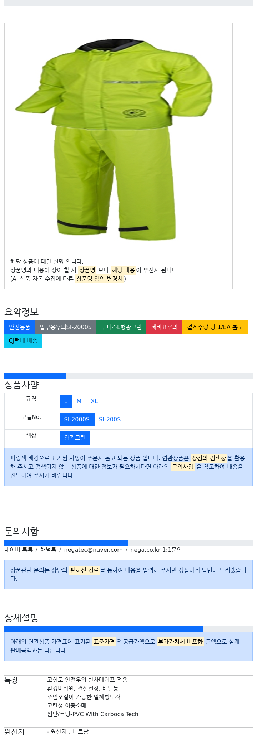Click the 투피스L형광그린 badge

(x=121, y=327)
